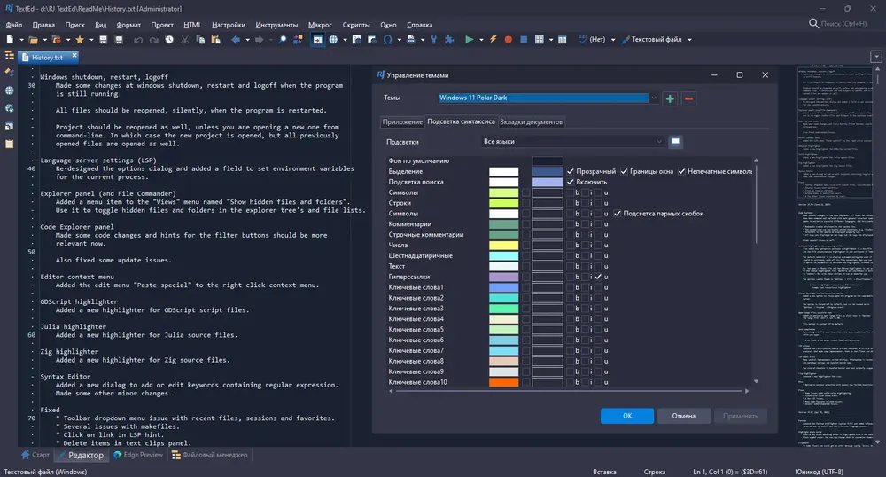Click the cut scissors icon in toolbar

coord(185,40)
